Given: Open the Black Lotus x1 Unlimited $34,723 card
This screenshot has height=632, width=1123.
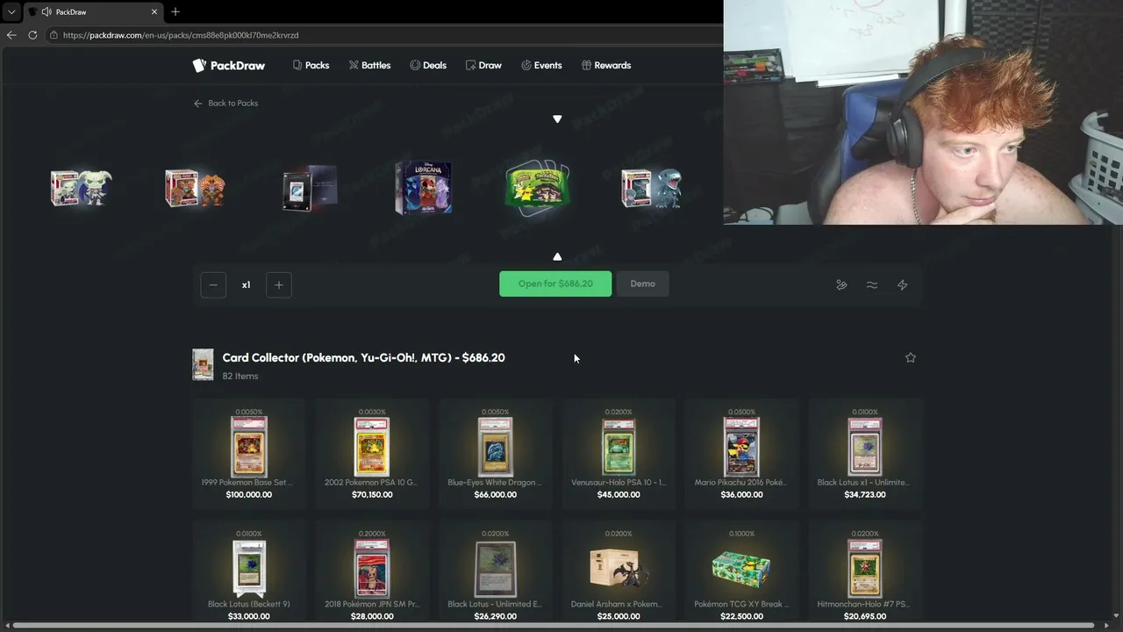Looking at the screenshot, I should tap(865, 453).
